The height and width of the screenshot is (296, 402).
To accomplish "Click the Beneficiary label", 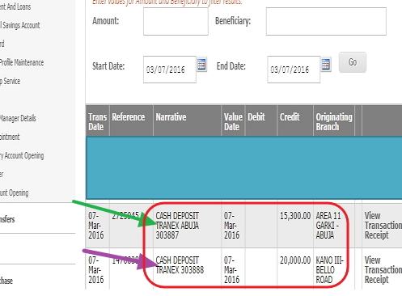I will click(233, 21).
